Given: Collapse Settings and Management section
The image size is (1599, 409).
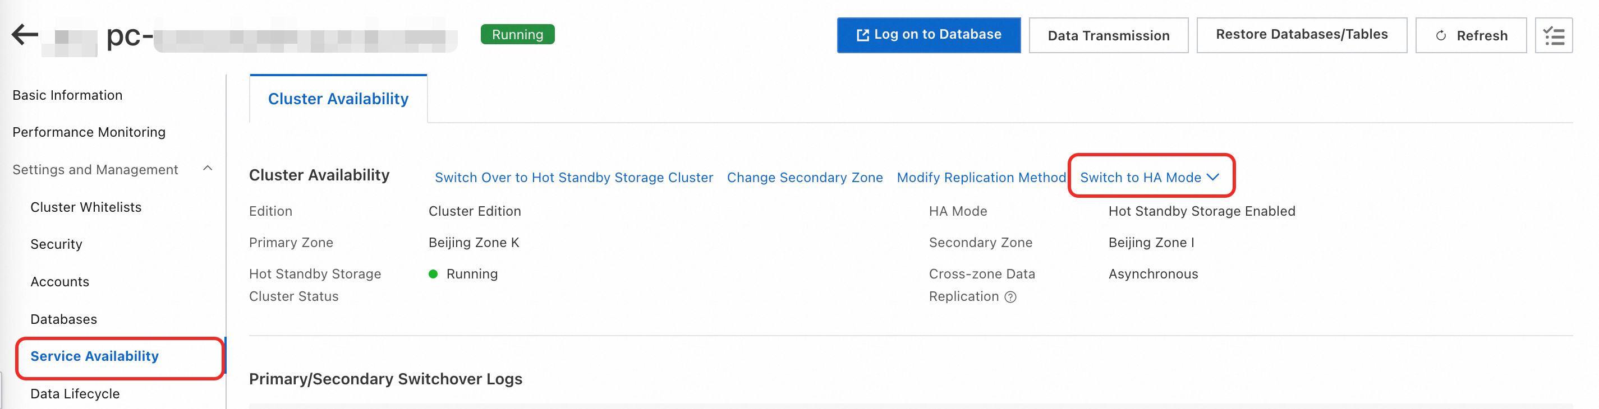Looking at the screenshot, I should tap(208, 169).
